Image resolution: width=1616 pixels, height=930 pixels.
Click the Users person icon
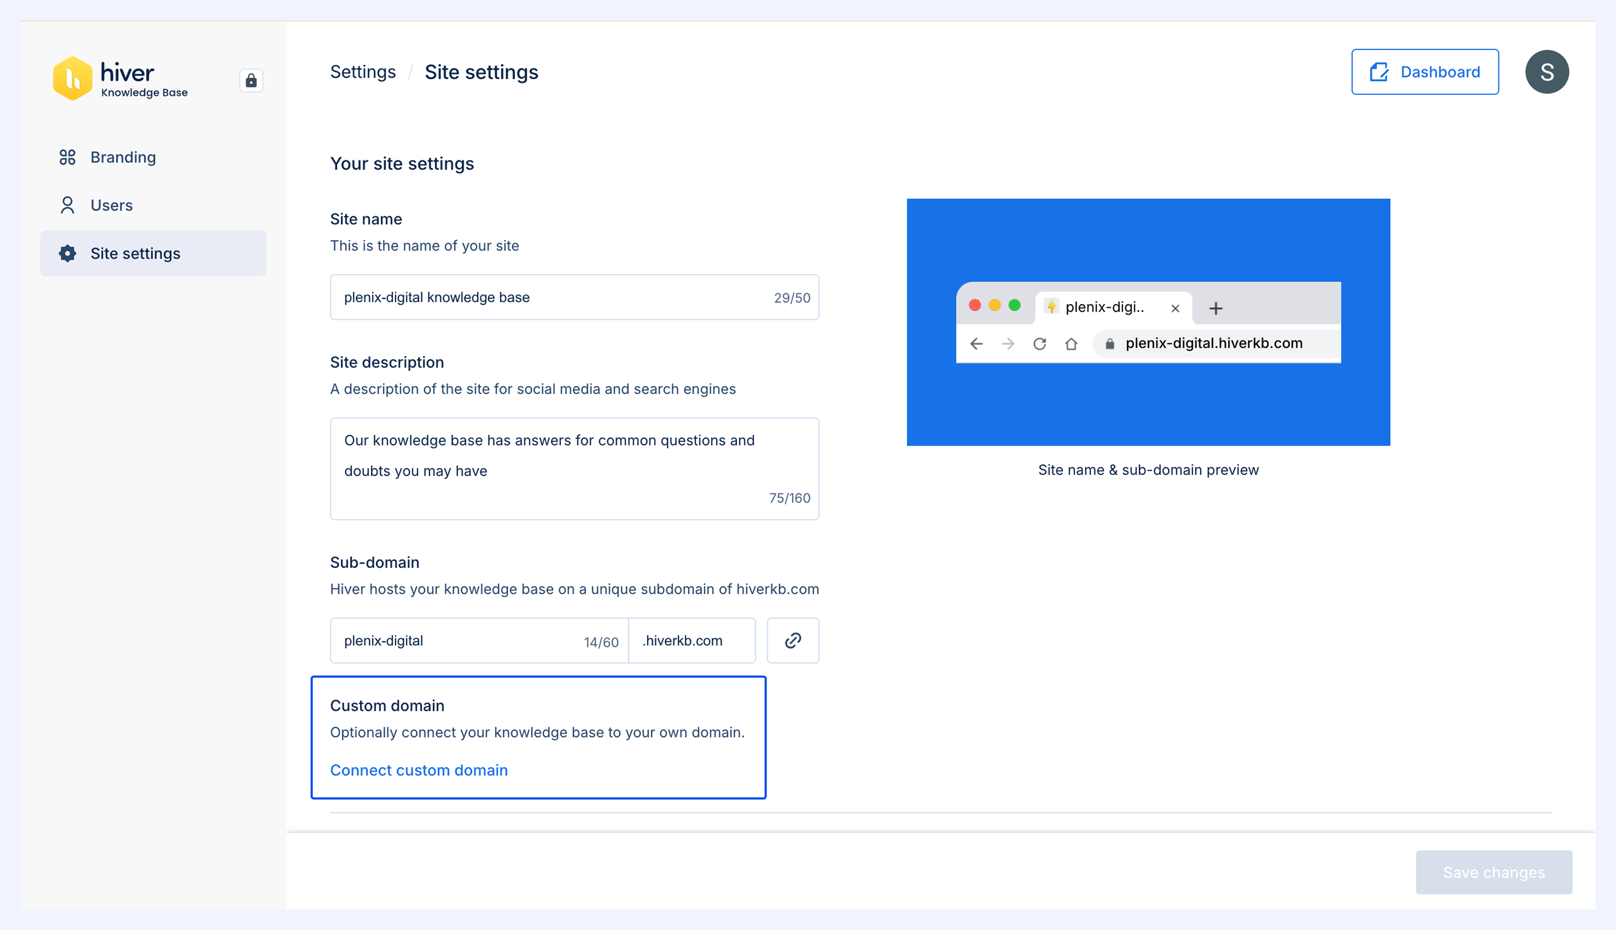pos(68,205)
